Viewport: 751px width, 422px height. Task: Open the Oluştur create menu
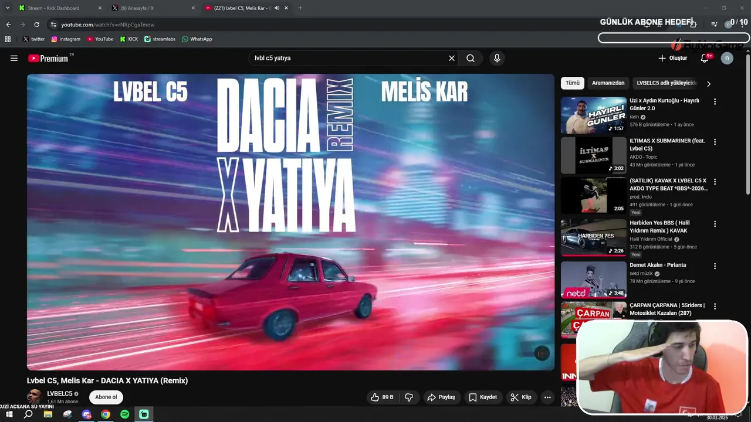pos(672,58)
